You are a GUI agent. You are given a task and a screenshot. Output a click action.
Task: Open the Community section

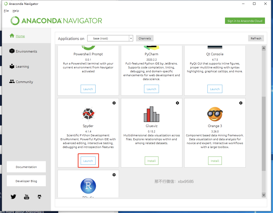click(x=24, y=82)
